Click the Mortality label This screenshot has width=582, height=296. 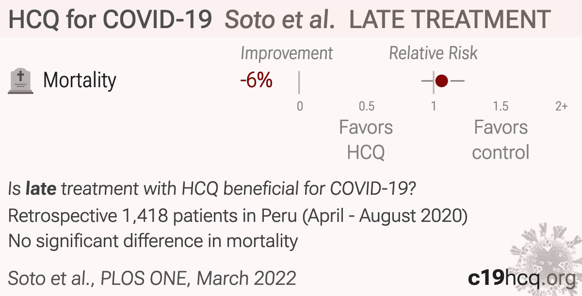[80, 80]
